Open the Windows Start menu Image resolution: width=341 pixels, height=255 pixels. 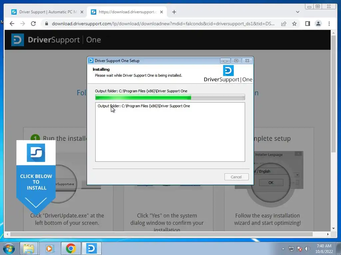(9, 248)
